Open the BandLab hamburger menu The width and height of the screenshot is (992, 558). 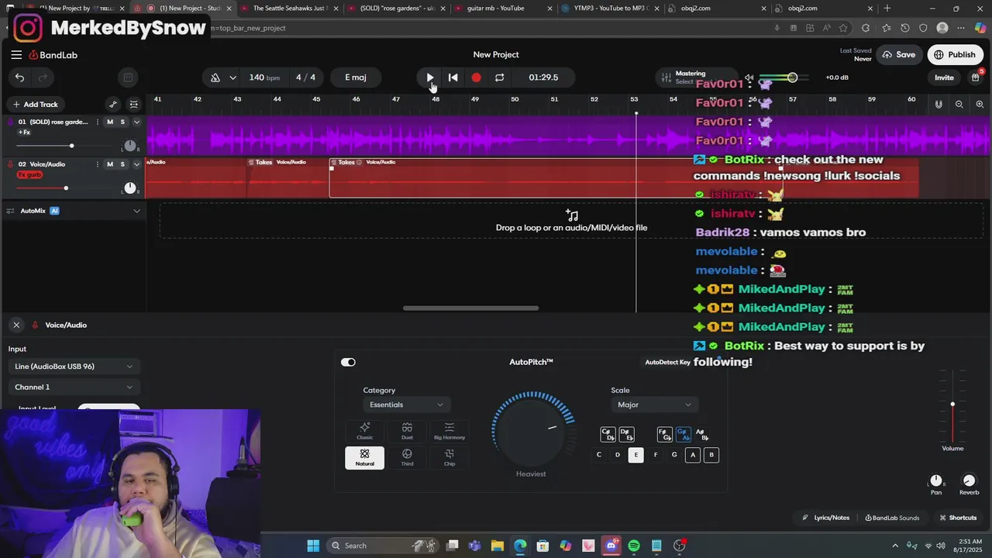click(x=16, y=55)
